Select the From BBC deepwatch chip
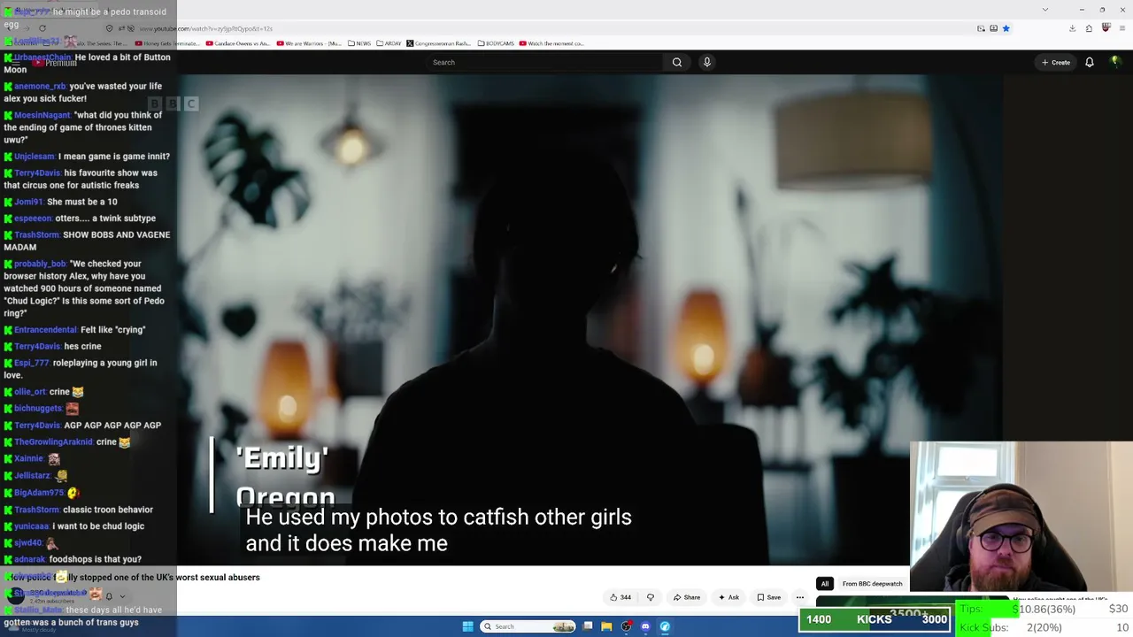Screen dimensions: 1133x637 (872, 584)
